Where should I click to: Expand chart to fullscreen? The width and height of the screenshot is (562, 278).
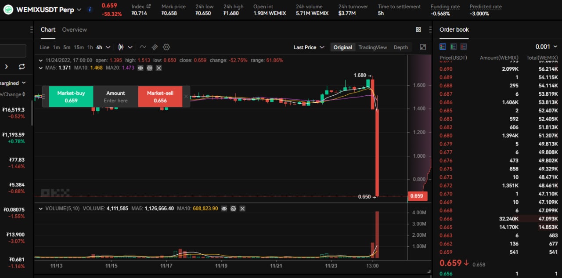point(423,47)
